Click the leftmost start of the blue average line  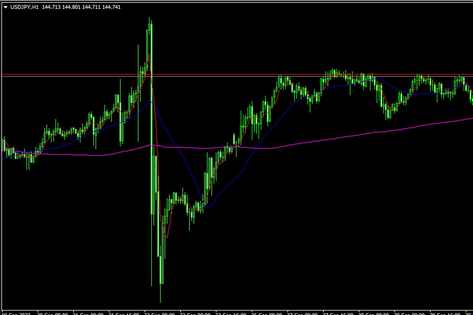3,158
